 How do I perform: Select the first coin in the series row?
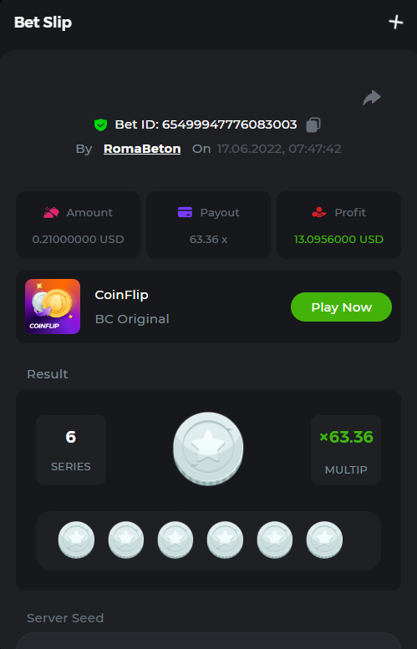coord(76,540)
